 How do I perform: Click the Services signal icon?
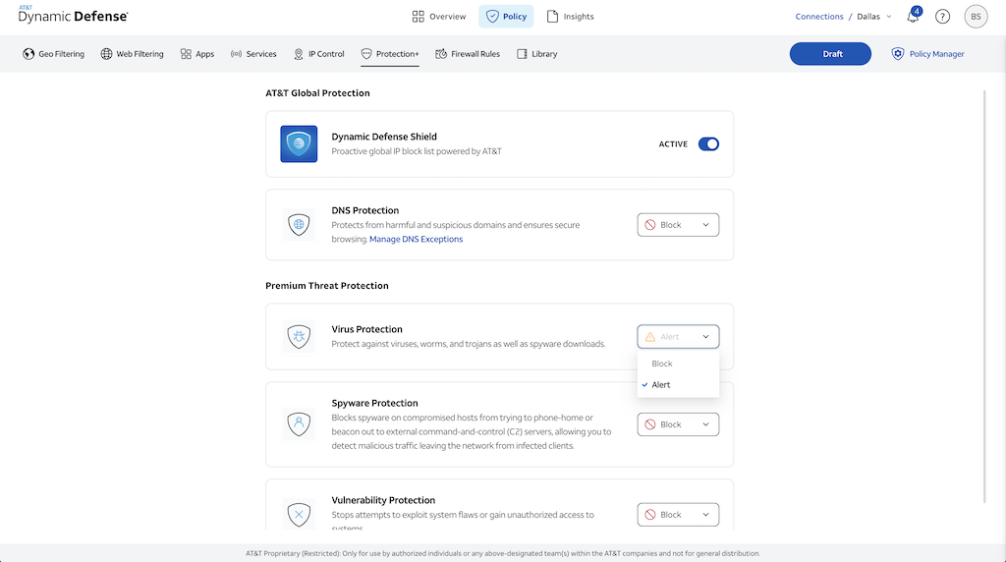point(236,54)
